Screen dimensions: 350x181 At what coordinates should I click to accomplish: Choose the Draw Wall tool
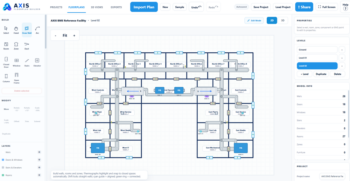point(27,30)
